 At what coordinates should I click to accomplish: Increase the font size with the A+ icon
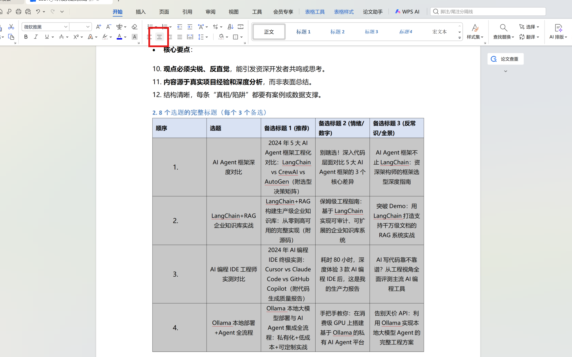click(x=99, y=27)
